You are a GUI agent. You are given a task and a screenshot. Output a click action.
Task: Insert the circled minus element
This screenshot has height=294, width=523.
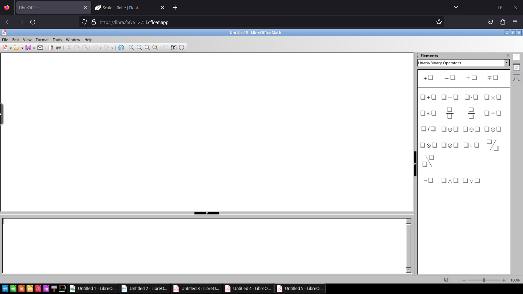[x=471, y=129]
